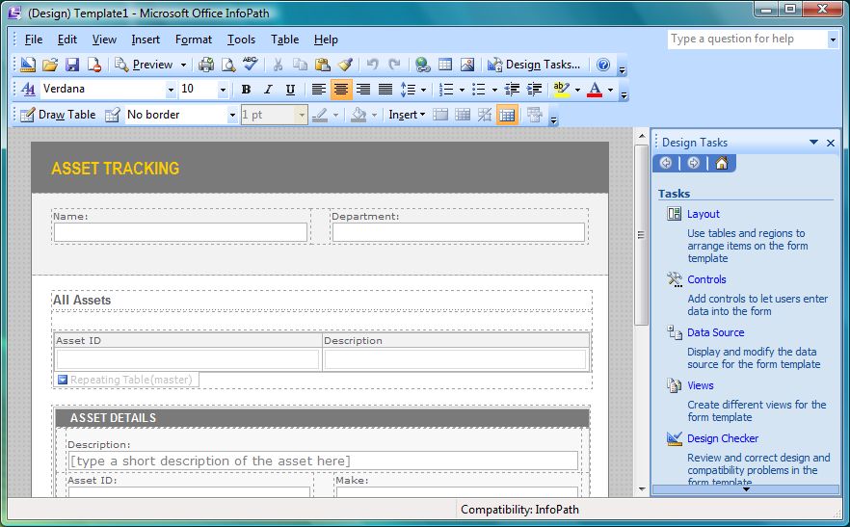Open InfoPath Help question mark icon

click(603, 65)
